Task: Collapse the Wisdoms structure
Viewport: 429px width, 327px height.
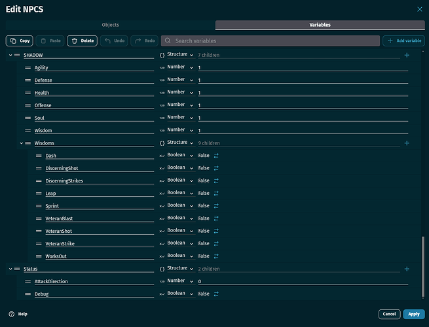Action: point(22,143)
